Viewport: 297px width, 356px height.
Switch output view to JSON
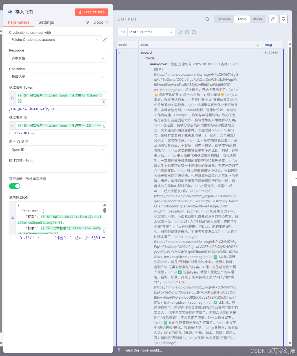click(258, 19)
